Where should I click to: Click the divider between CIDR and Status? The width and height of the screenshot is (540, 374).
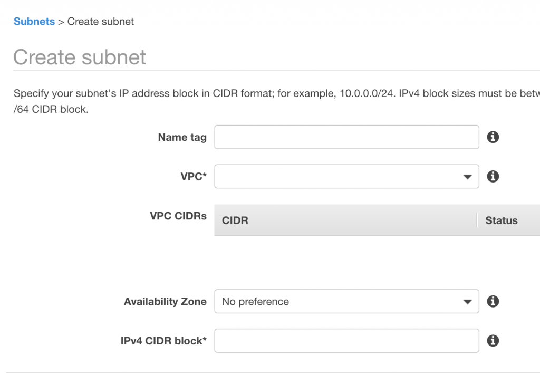pos(477,220)
